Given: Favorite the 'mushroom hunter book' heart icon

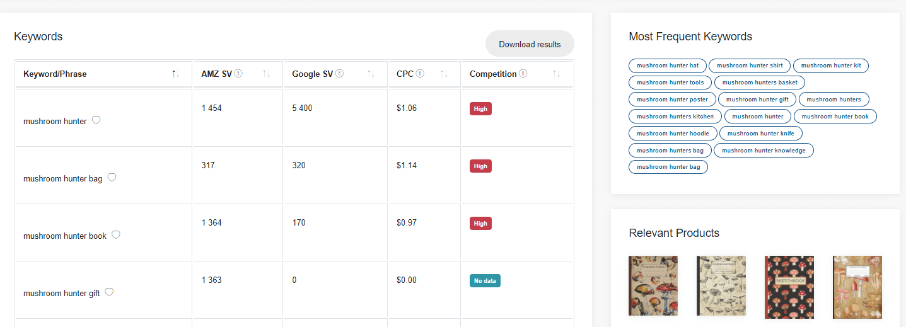Looking at the screenshot, I should pos(116,235).
